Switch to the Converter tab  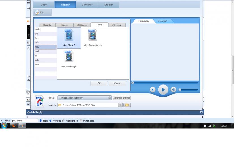tap(87, 5)
